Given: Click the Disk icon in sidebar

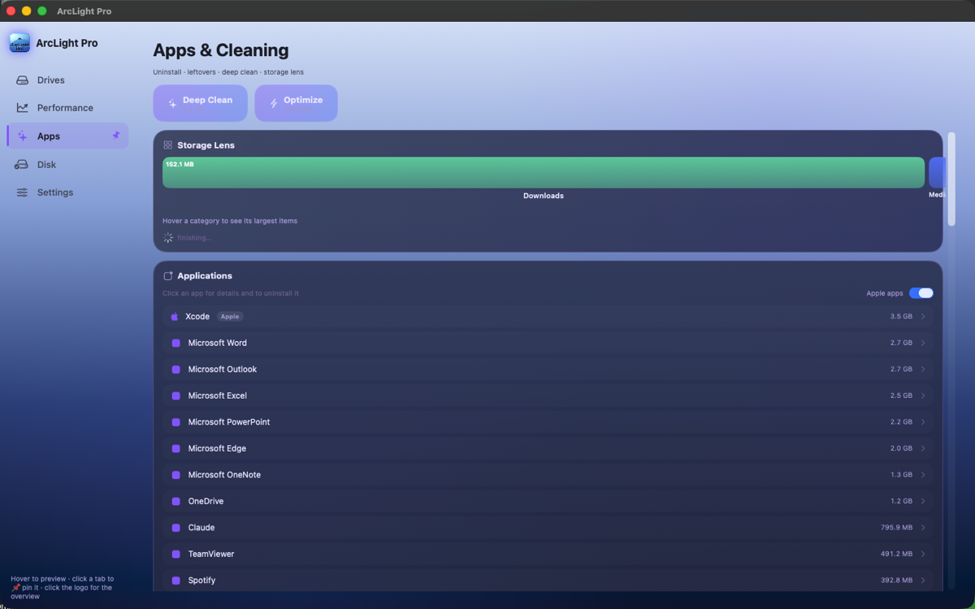Looking at the screenshot, I should [x=22, y=165].
